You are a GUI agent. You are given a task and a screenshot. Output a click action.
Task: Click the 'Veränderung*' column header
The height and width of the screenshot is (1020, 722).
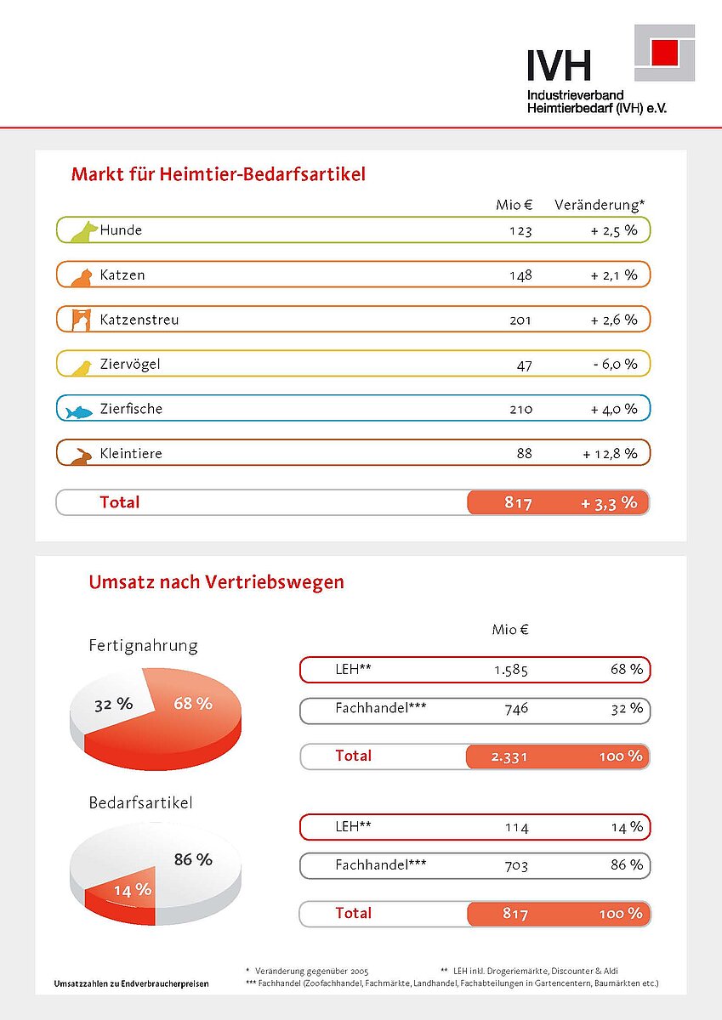click(600, 205)
